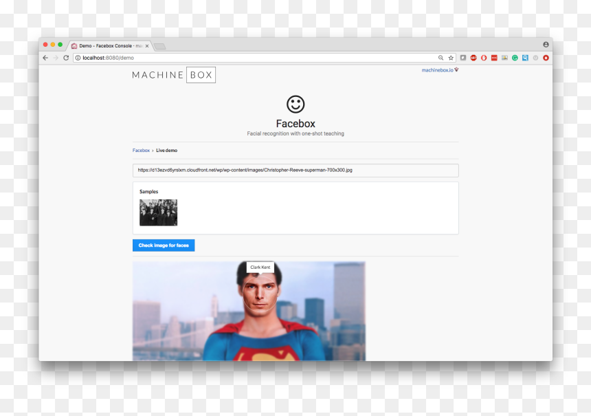Click the browser forward arrow
Viewport: 591px width, 416px height.
(x=56, y=58)
